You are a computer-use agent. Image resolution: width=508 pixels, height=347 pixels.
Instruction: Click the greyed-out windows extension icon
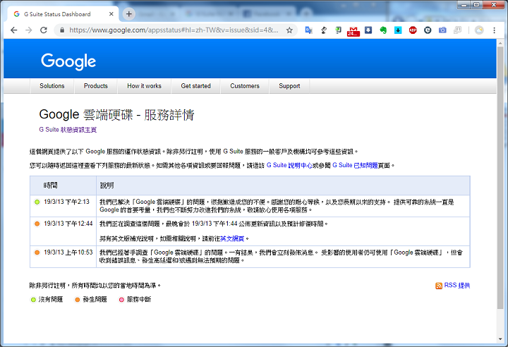(457, 30)
